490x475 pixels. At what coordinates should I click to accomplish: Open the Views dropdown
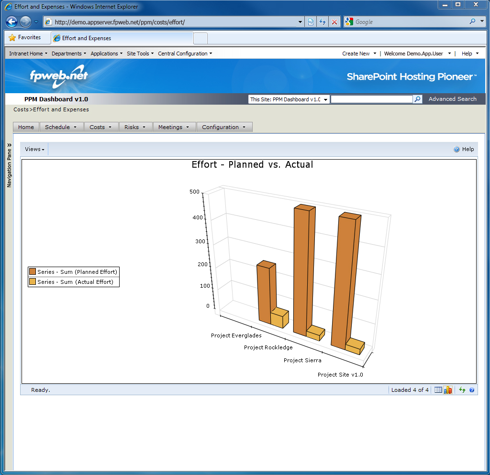(34, 149)
